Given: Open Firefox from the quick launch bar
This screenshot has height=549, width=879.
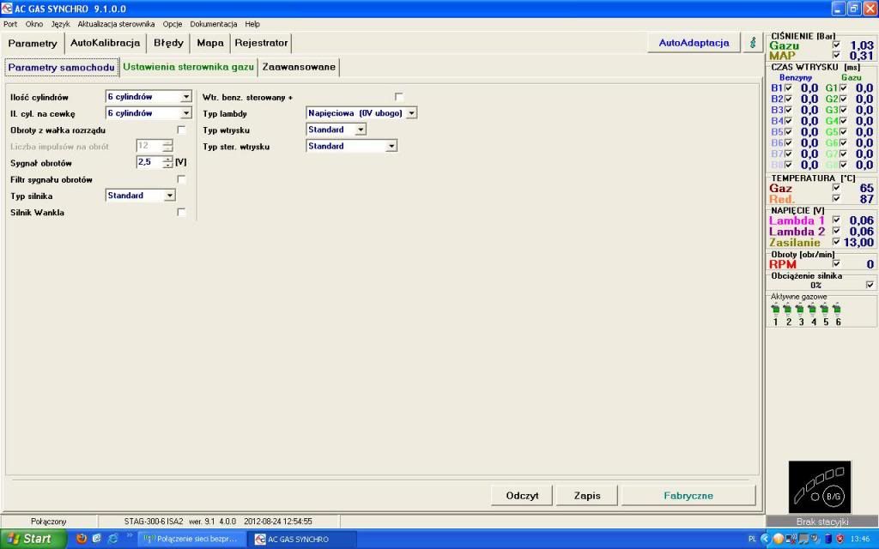Looking at the screenshot, I should coord(82,539).
